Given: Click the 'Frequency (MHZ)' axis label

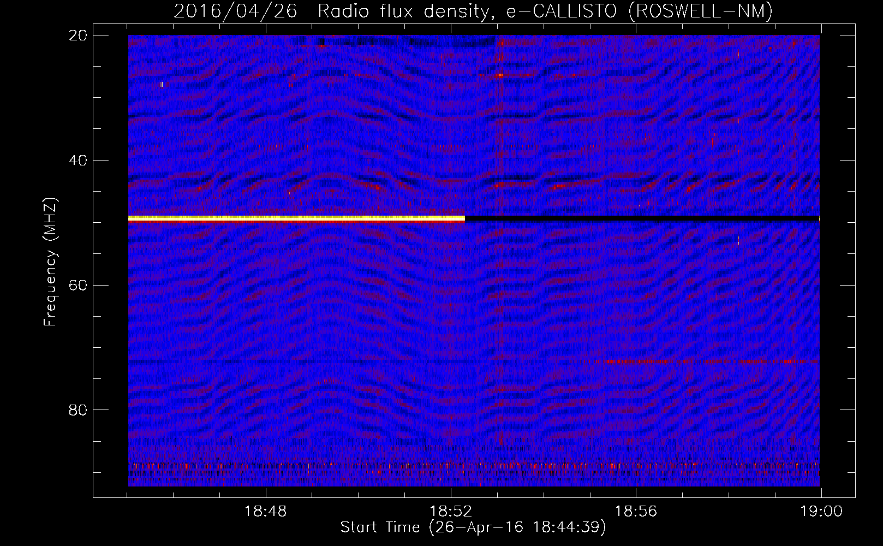Looking at the screenshot, I should point(50,263).
